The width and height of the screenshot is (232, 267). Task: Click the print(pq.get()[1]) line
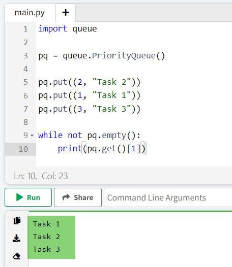(102, 149)
